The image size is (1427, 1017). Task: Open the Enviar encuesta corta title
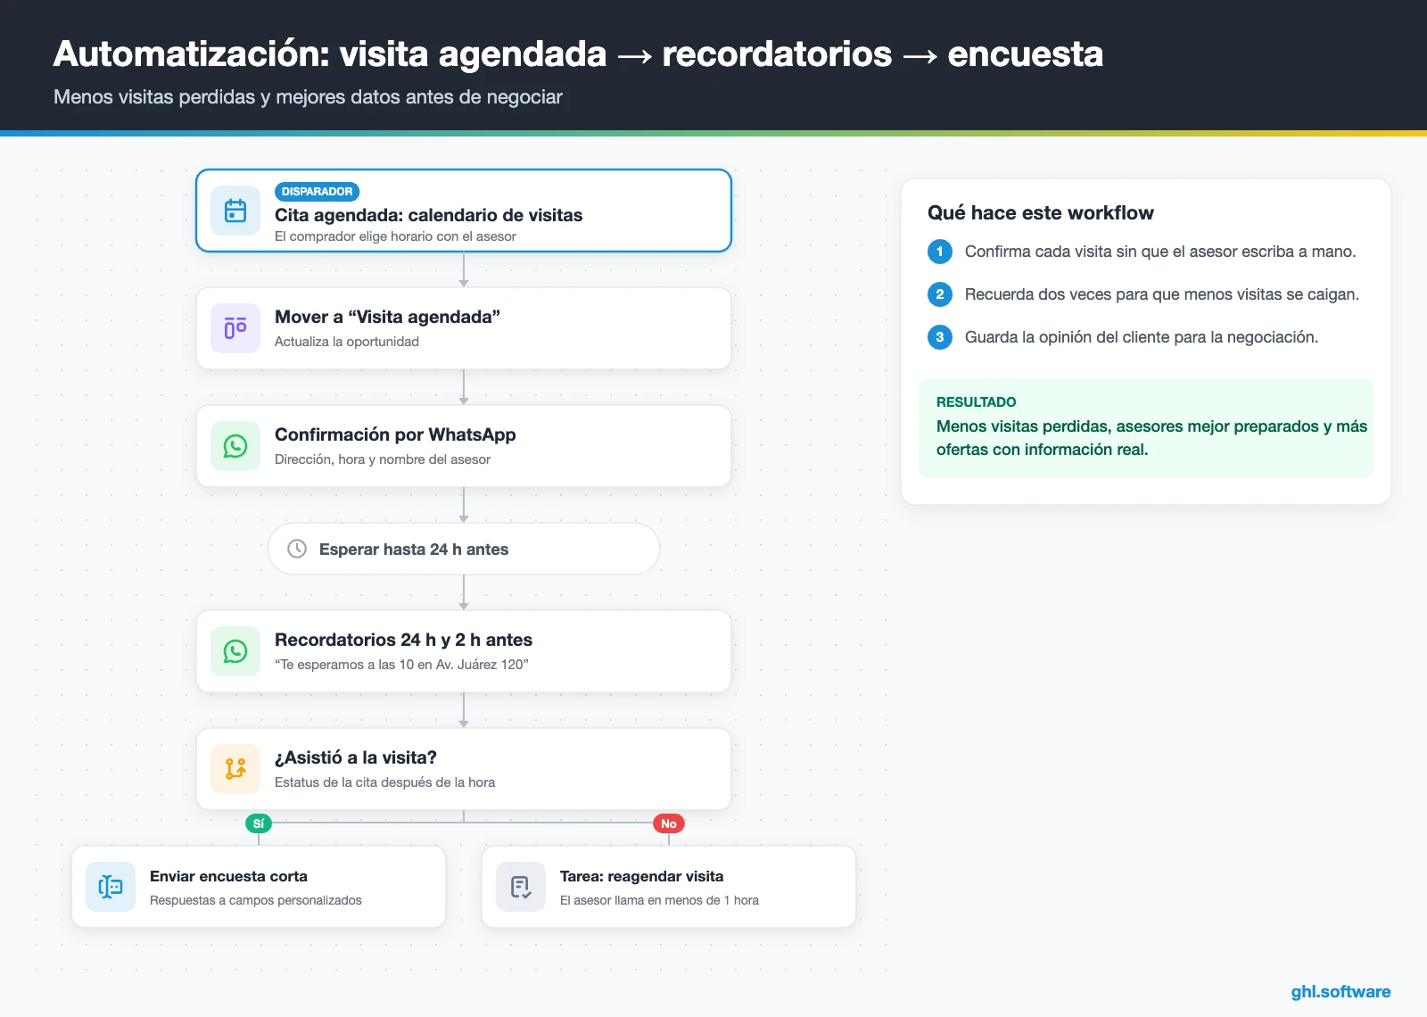(x=228, y=876)
